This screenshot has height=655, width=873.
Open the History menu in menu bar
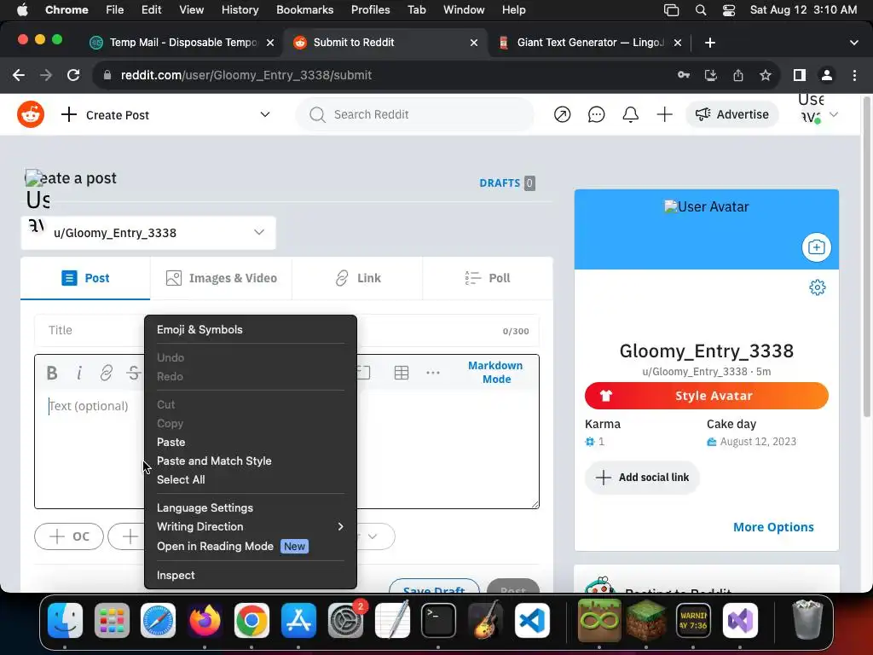240,9
